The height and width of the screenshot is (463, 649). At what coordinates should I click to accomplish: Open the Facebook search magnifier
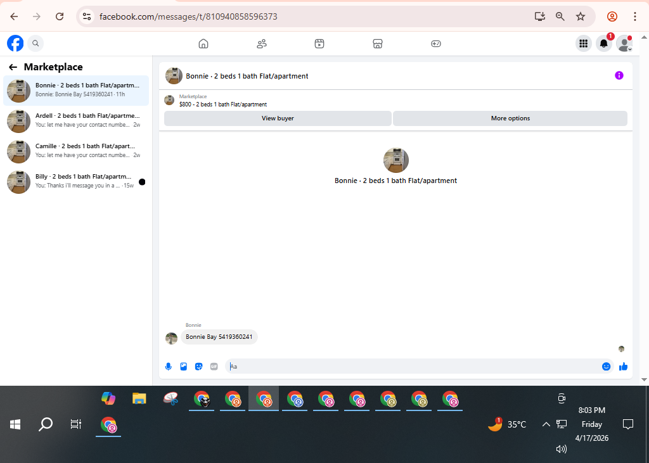[35, 43]
